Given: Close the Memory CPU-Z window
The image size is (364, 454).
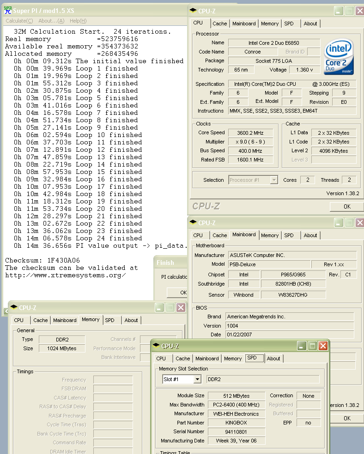Looking at the screenshot, I should click(x=181, y=307).
